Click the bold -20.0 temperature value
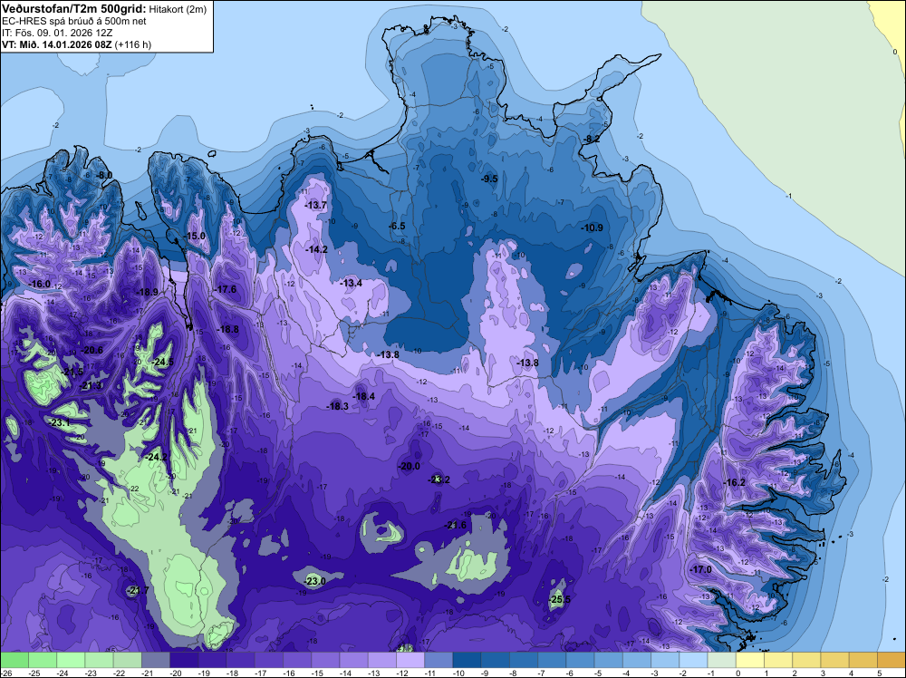The width and height of the screenshot is (906, 678). (x=410, y=466)
